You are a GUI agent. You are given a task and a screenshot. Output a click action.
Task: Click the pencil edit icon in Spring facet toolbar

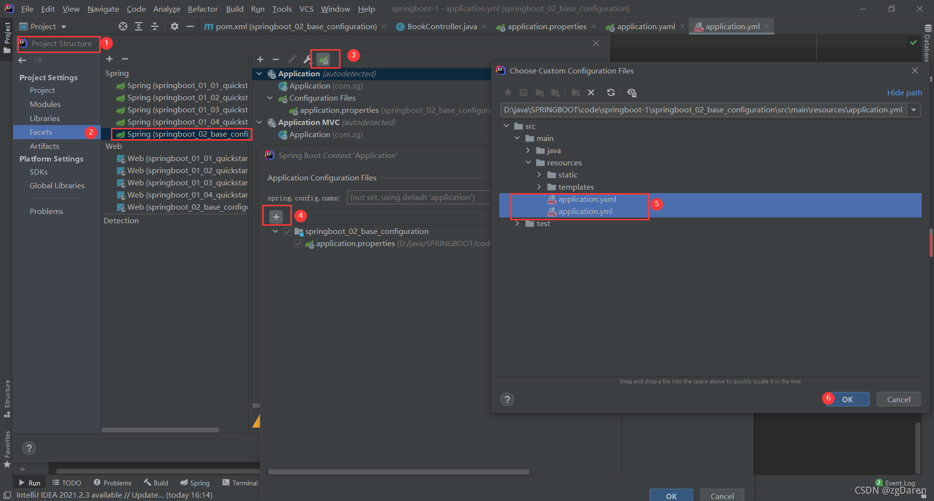pyautogui.click(x=292, y=59)
